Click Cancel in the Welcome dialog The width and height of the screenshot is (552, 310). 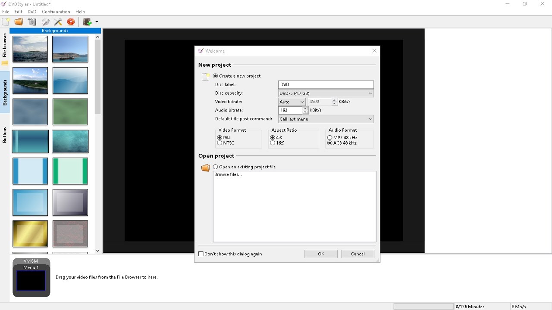pos(358,254)
